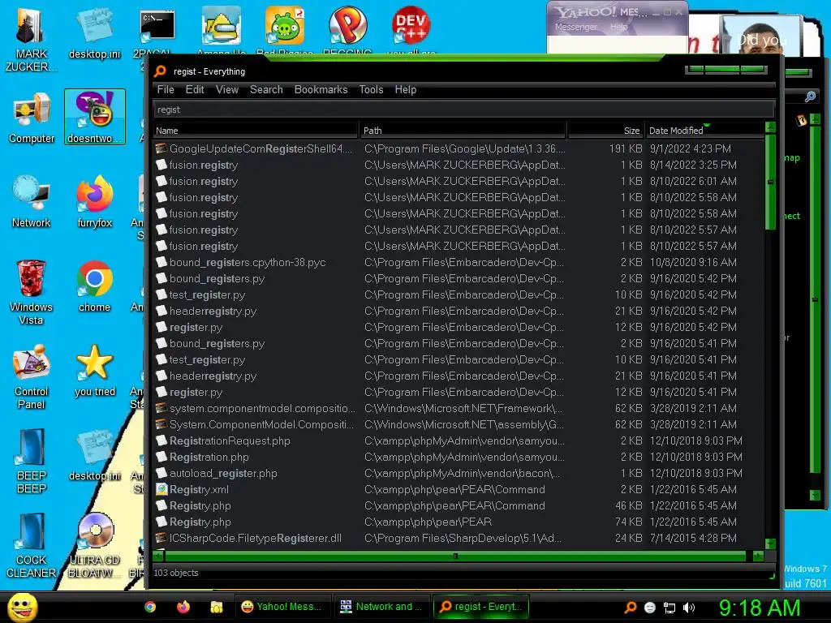Open the Bookmarks menu
The height and width of the screenshot is (623, 831).
pos(321,89)
